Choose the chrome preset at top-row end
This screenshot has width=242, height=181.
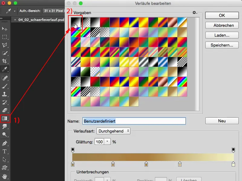182,22
